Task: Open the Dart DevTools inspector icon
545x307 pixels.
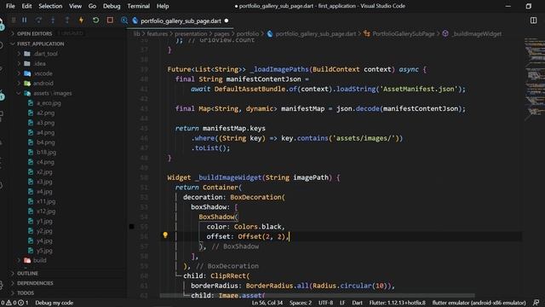Action: pyautogui.click(x=124, y=20)
